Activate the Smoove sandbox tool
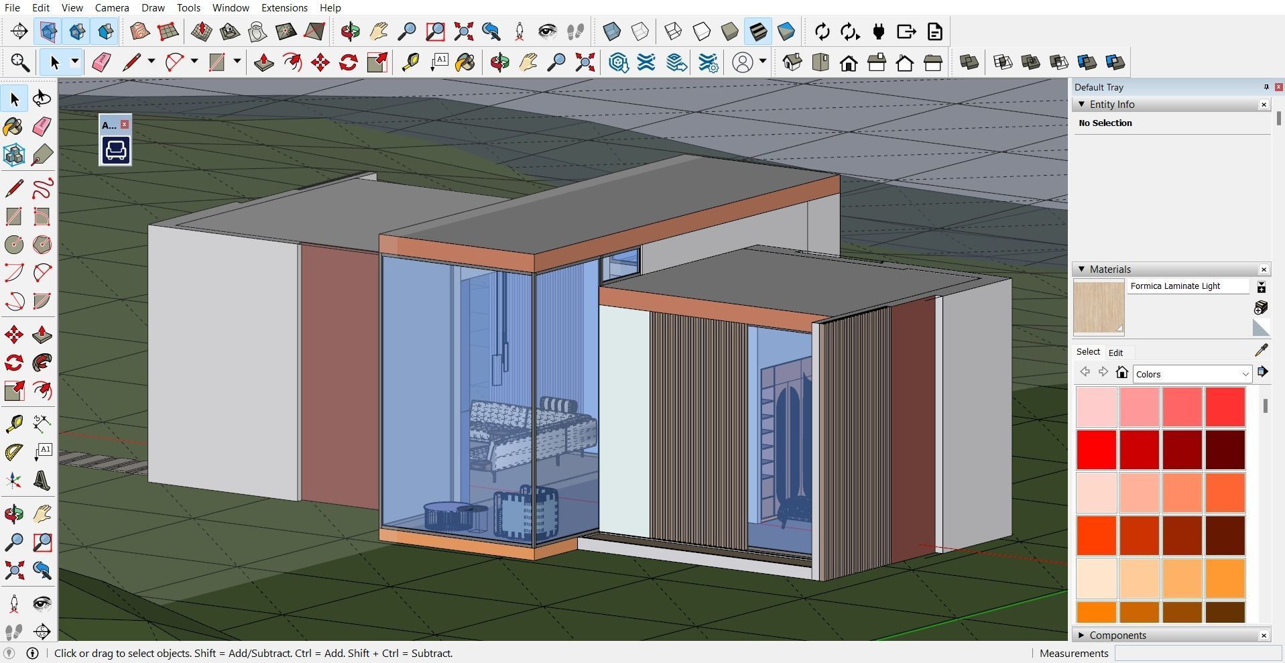This screenshot has width=1285, height=663. [201, 32]
